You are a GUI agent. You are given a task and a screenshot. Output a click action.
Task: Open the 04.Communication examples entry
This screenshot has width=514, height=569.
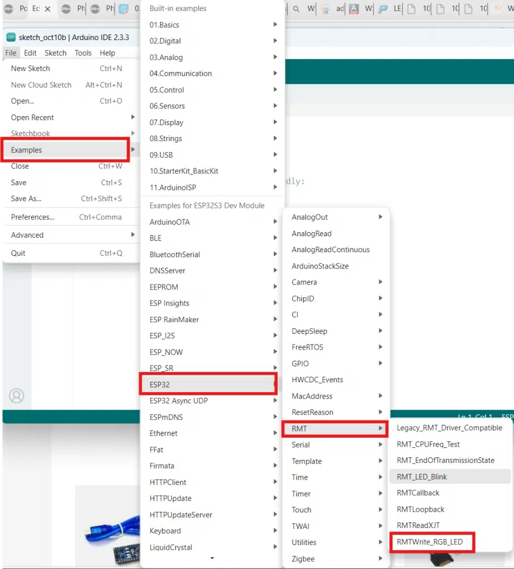coord(212,73)
